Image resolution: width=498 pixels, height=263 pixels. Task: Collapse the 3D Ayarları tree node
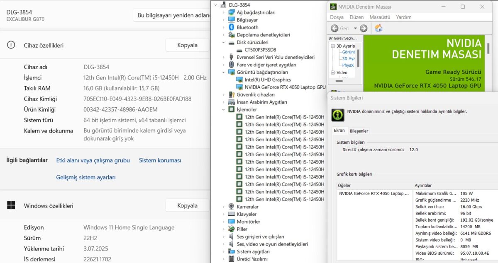click(x=333, y=46)
